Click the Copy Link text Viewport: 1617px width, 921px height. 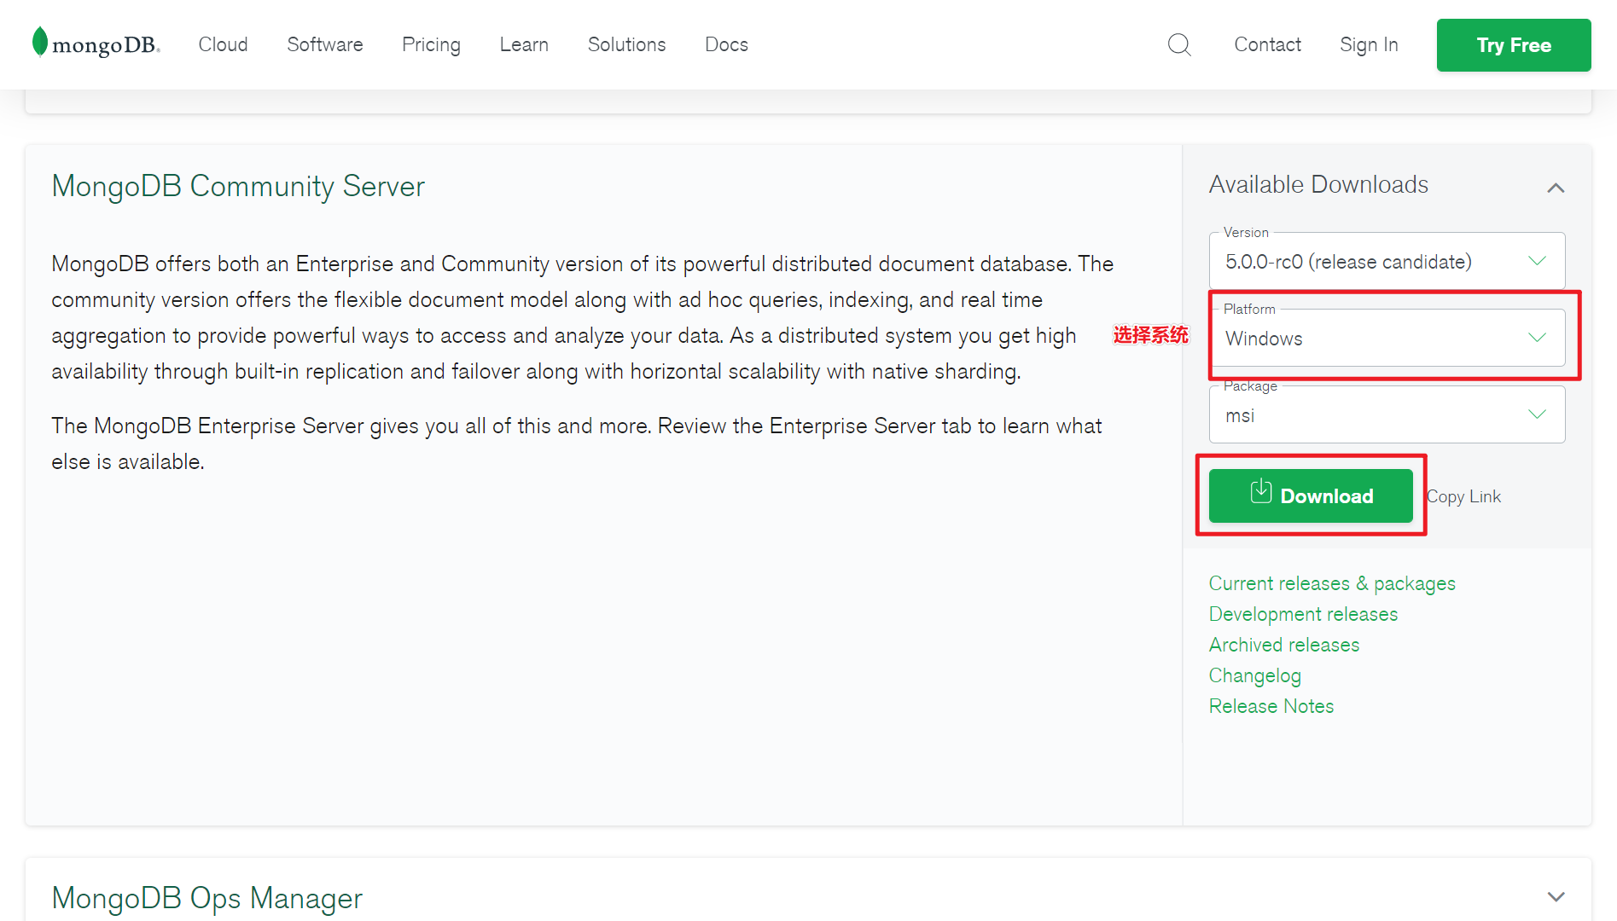1463,496
